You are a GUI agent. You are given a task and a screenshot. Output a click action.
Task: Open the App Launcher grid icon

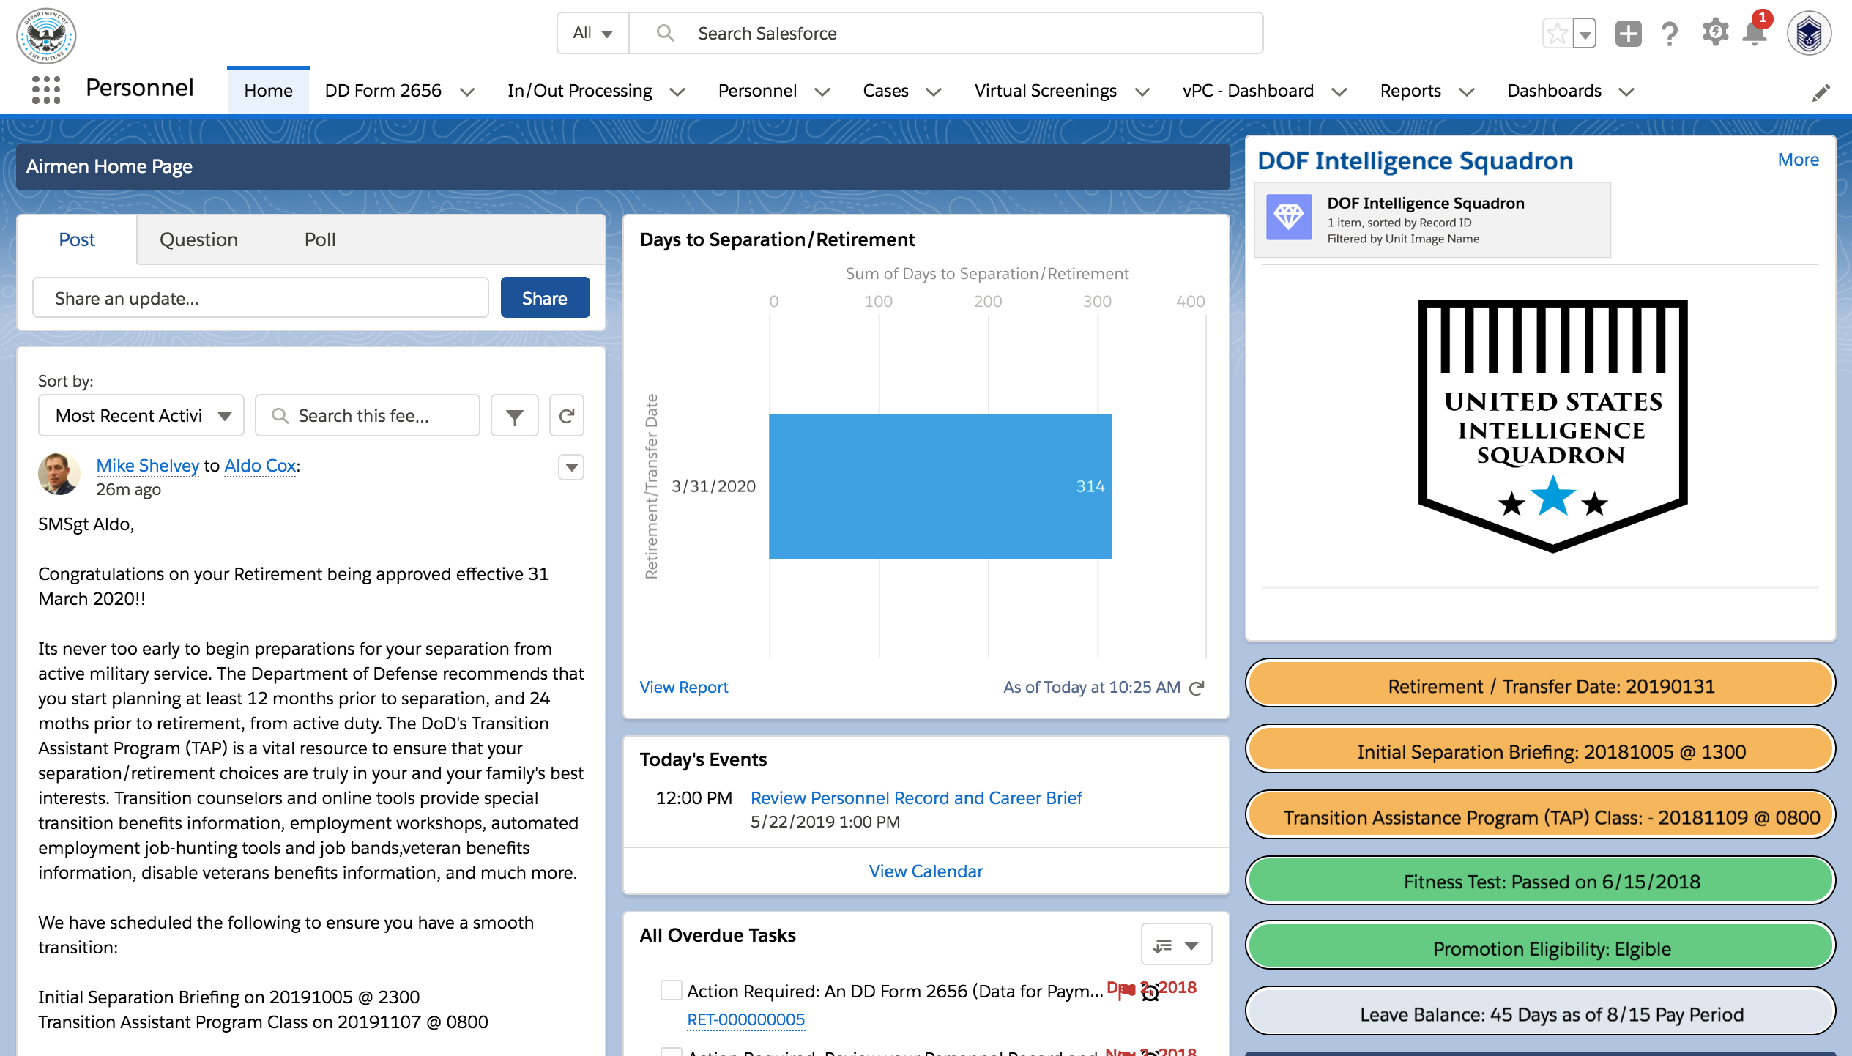click(x=46, y=90)
